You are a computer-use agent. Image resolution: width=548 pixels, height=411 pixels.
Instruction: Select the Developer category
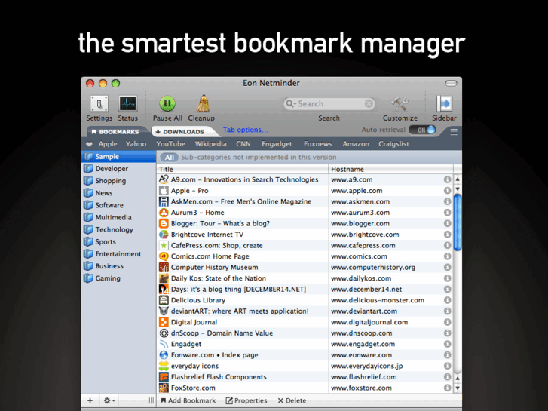118,169
